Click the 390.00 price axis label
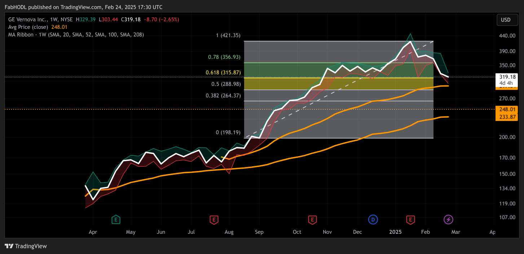Screen dimensions: 524x254 tap(507, 51)
